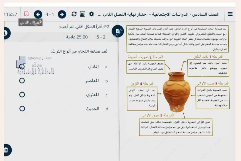The height and width of the screenshot is (161, 241).
Task: Click the question counter 4 - 1
Action: tap(50, 14)
